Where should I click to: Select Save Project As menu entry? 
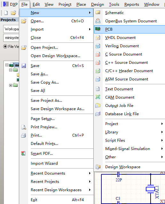56,101
